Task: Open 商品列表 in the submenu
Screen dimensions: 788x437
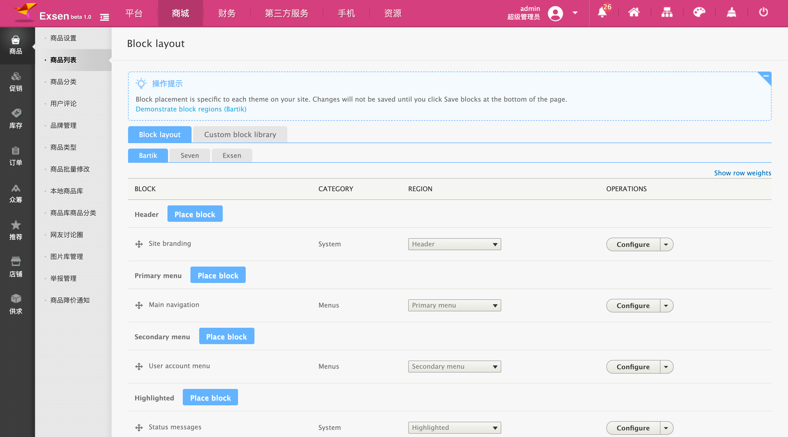Action: 63,60
